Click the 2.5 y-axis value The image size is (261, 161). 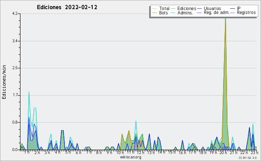(x=15, y=68)
